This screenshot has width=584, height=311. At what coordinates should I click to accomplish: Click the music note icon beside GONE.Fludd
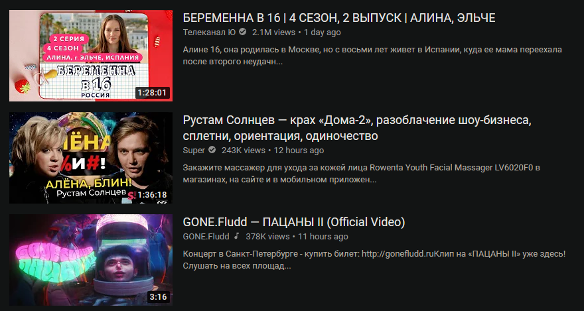point(236,236)
